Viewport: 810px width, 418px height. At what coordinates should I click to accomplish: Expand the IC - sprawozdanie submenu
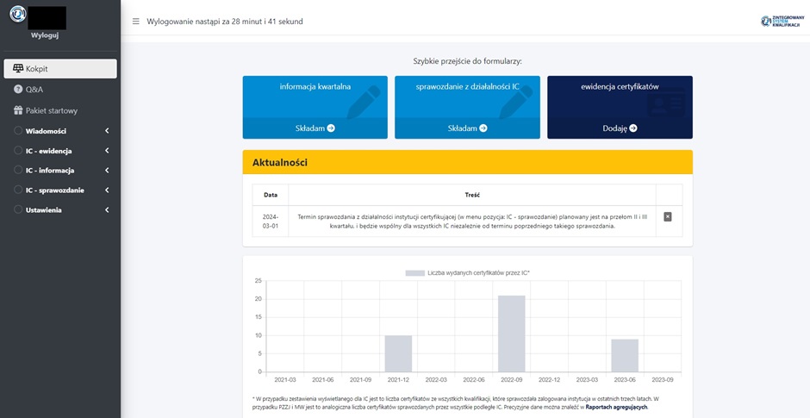click(60, 190)
